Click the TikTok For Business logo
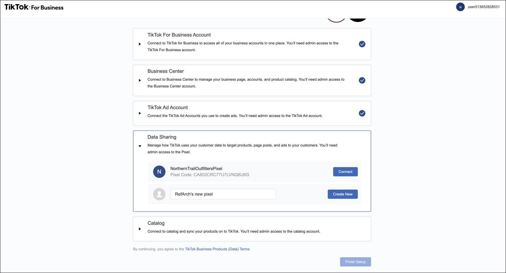Screen dimensions: 506x273 click(34, 7)
